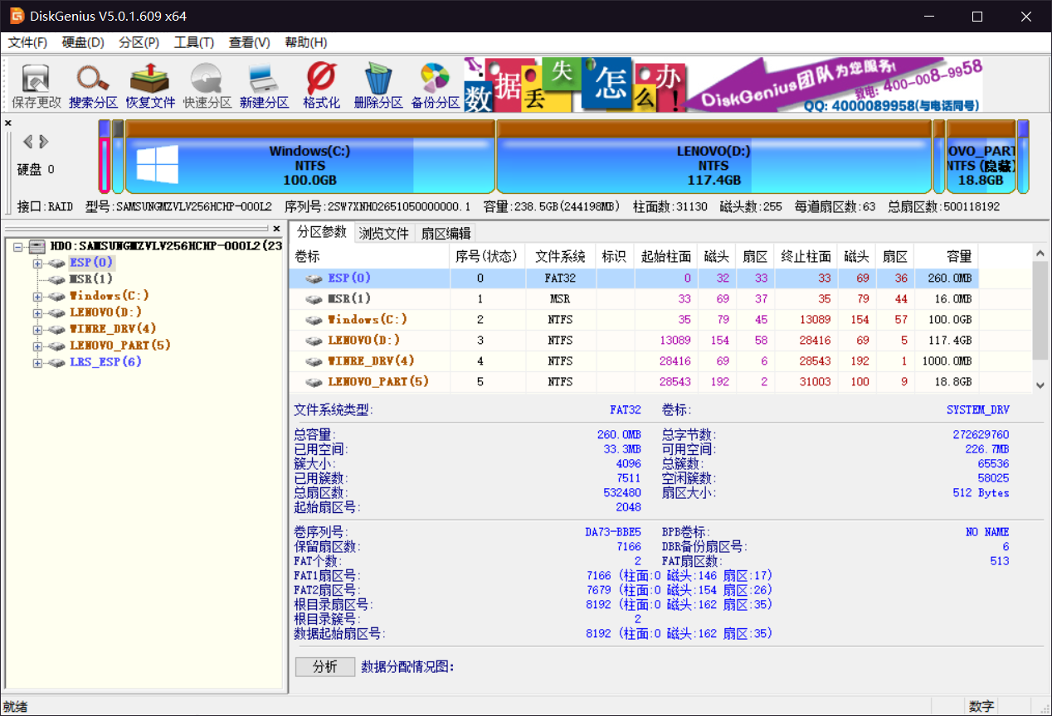Click the 1000.0MB capacity cell

947,361
